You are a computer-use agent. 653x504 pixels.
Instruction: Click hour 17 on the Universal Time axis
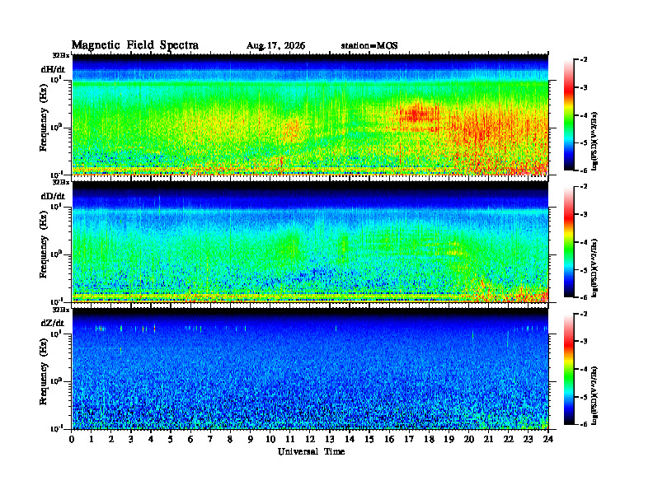click(409, 439)
